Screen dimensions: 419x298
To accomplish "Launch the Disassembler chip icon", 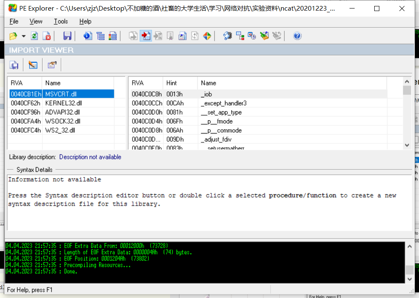I will click(x=228, y=36).
